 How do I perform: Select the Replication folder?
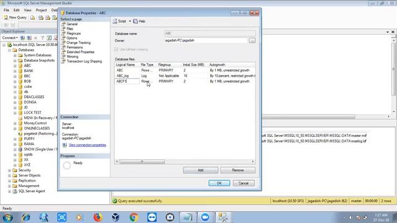click(27, 180)
